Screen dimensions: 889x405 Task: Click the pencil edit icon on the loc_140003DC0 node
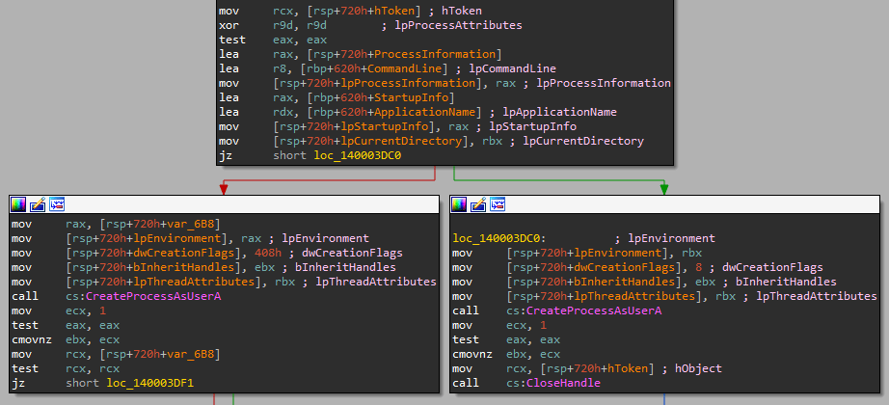(x=478, y=204)
